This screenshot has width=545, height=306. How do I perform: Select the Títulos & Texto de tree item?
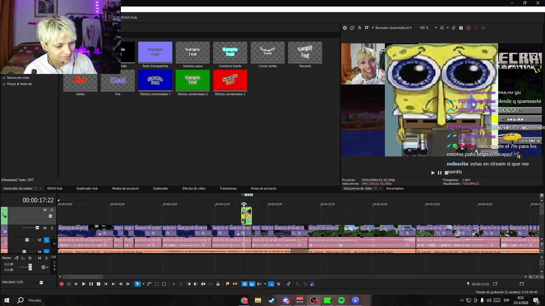[19, 84]
